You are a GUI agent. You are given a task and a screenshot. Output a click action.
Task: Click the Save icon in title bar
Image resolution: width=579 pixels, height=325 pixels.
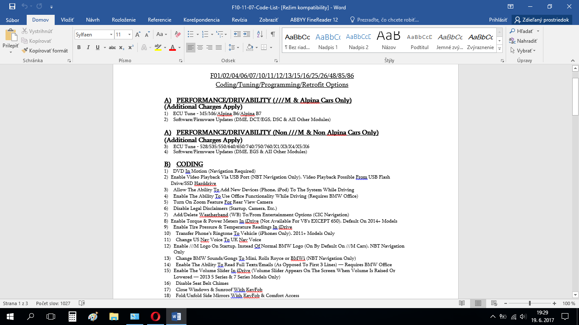coord(12,7)
